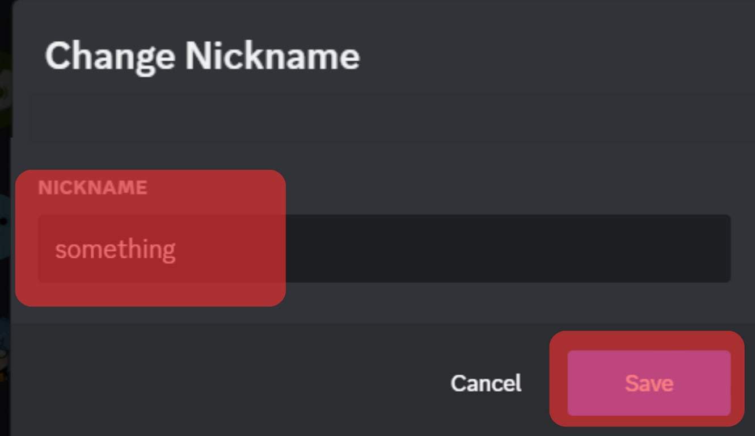Select the 'something' placeholder text area
The image size is (755, 436).
(115, 248)
